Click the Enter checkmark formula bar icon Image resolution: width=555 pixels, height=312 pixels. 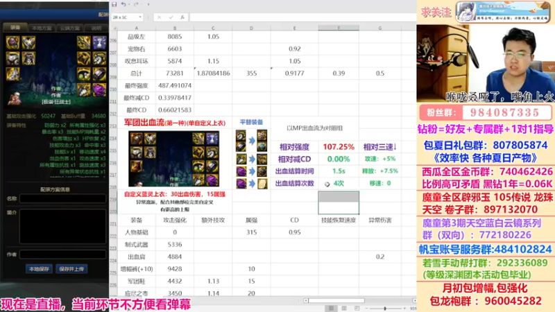pos(171,17)
